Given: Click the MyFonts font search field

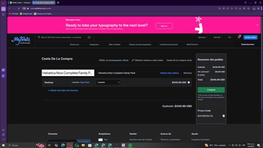Looking at the screenshot, I should pos(61,37).
